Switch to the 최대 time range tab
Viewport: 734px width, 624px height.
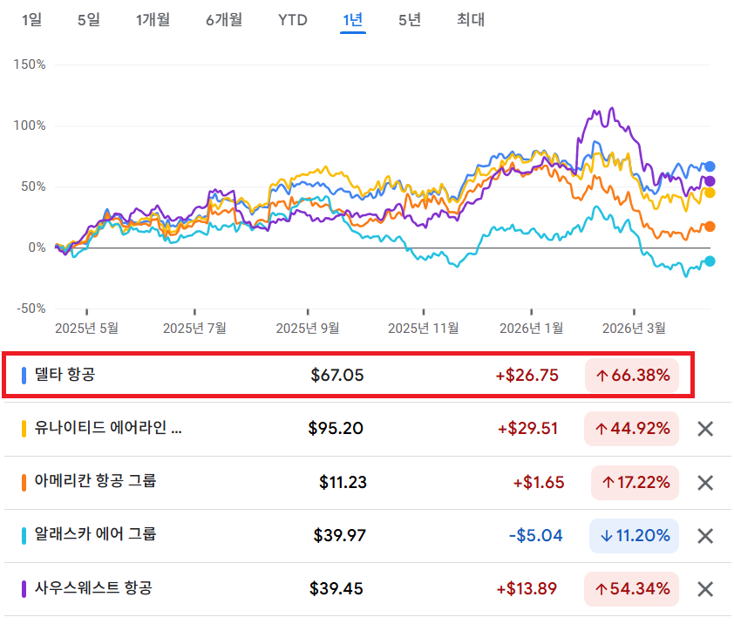[469, 20]
